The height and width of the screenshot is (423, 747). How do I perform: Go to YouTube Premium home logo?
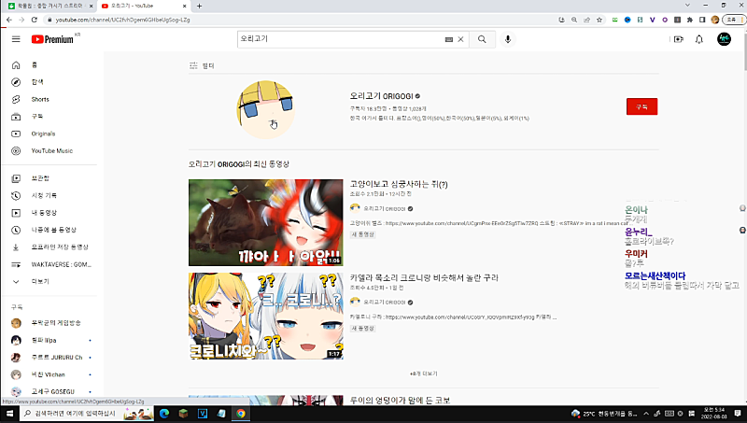point(53,39)
